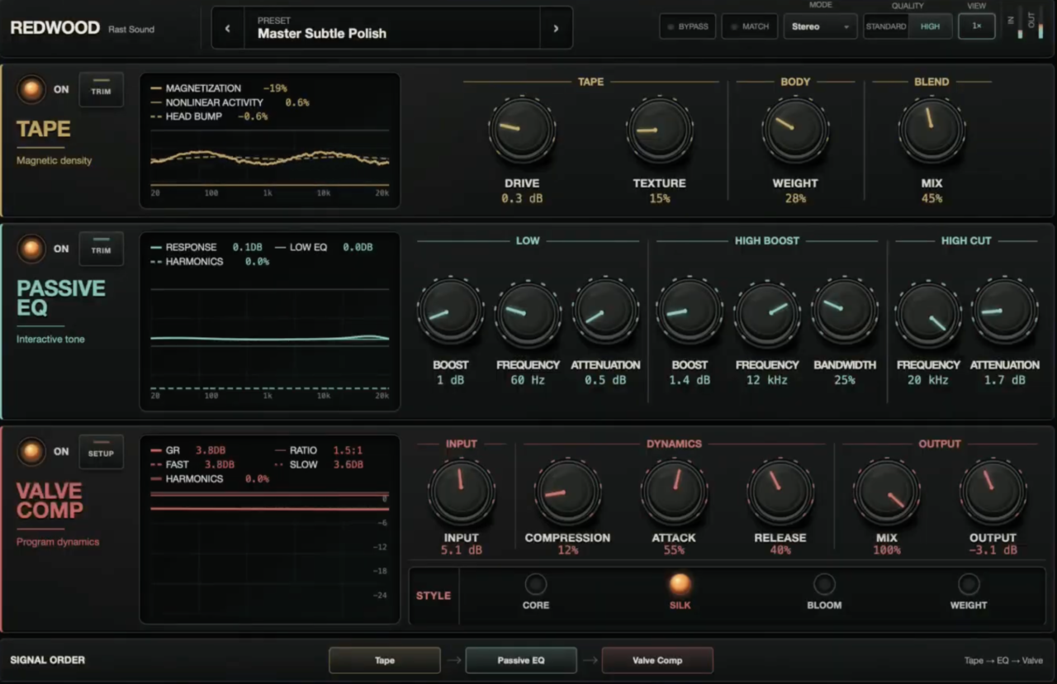Select HIGH quality

click(x=930, y=26)
